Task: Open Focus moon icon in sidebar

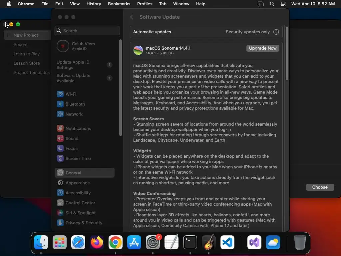Action: (x=60, y=148)
